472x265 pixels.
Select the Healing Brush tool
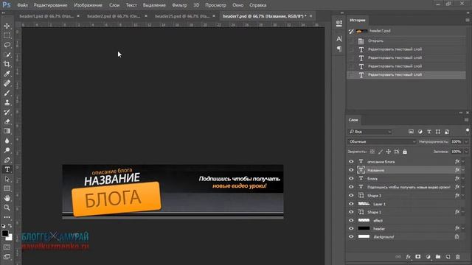(7, 83)
